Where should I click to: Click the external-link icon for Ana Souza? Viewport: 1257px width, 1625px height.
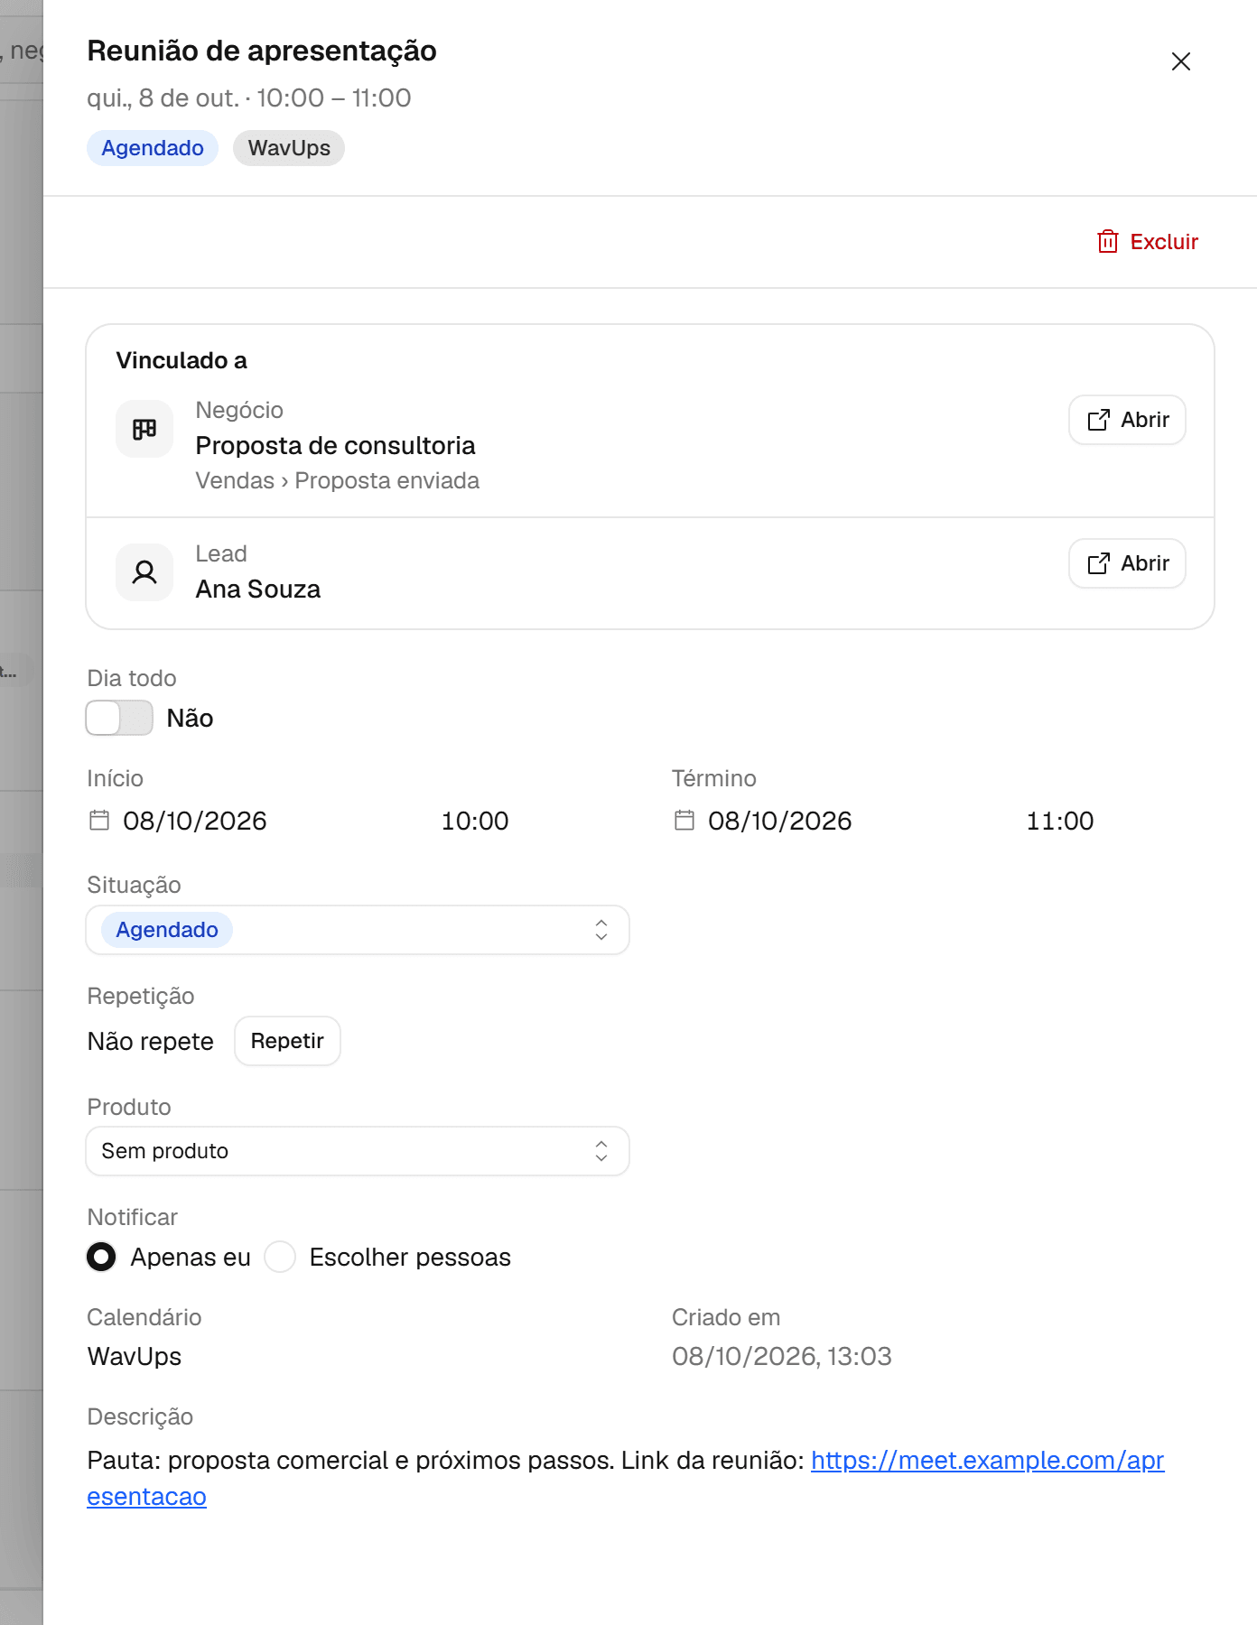pyautogui.click(x=1099, y=563)
